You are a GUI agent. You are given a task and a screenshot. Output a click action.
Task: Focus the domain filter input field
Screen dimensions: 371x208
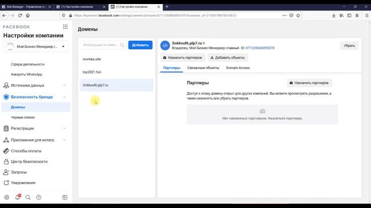[103, 45]
